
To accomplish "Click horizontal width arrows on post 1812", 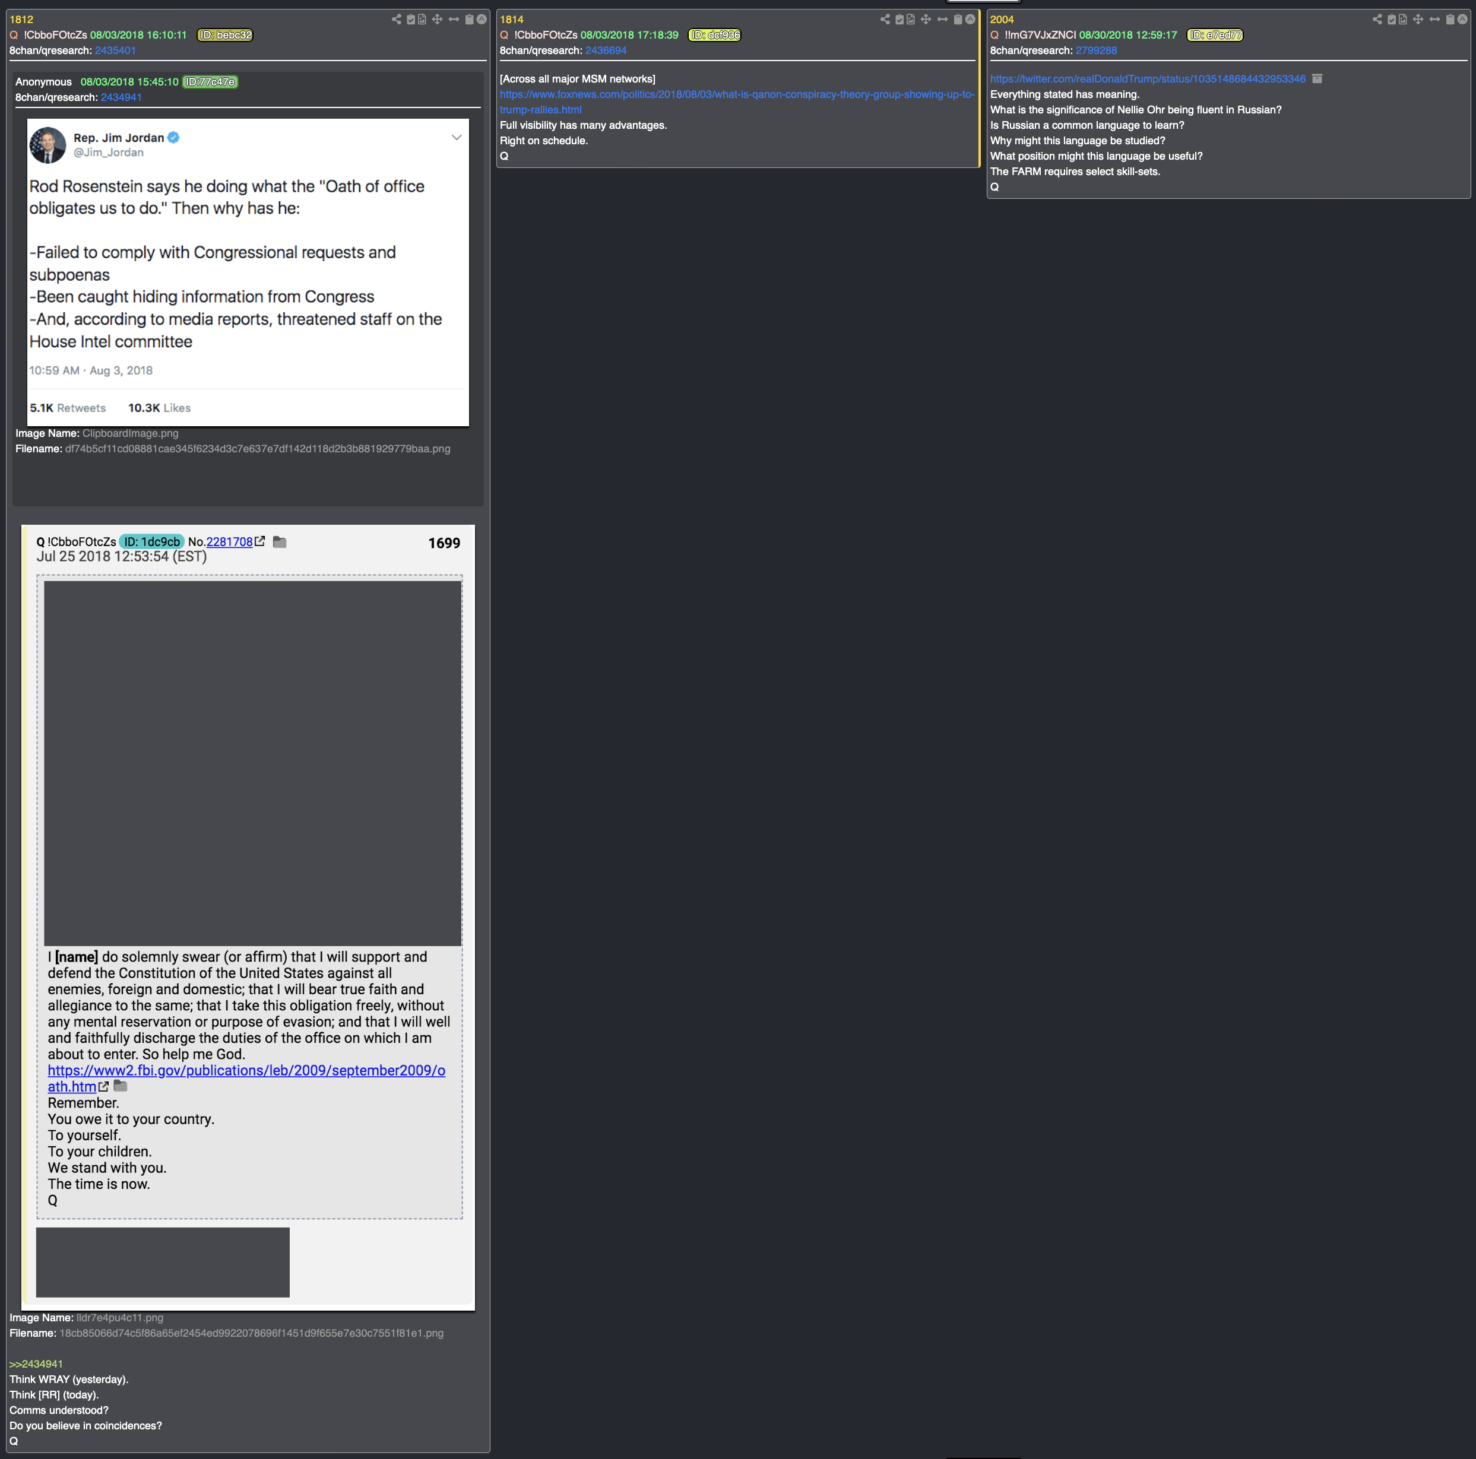I will pyautogui.click(x=454, y=19).
